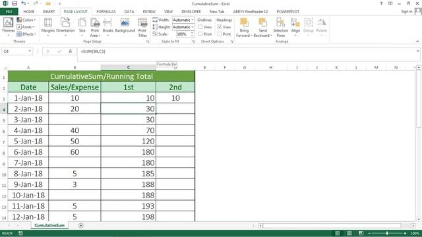
Task: Add a new sheet with plus icon
Action: coord(80,225)
